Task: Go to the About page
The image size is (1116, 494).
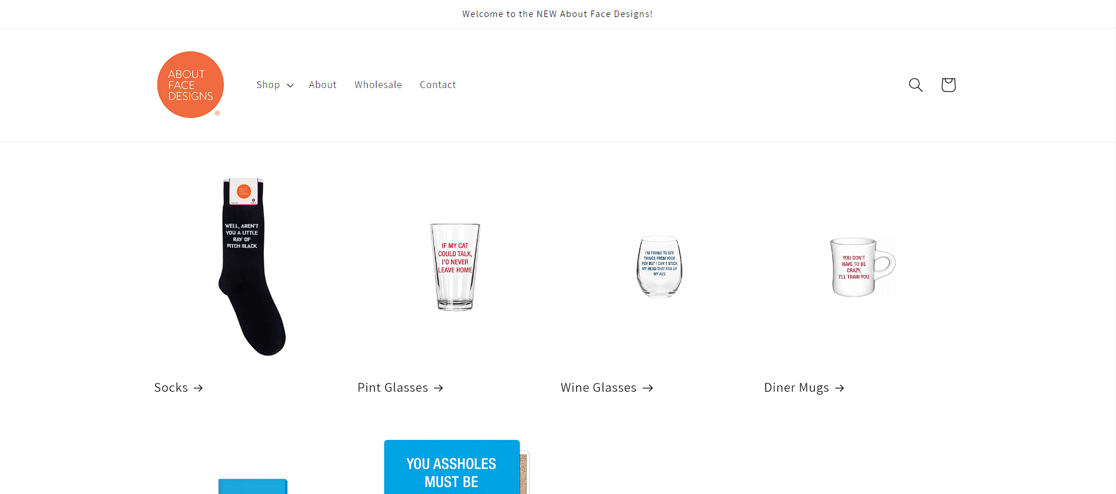Action: (322, 85)
